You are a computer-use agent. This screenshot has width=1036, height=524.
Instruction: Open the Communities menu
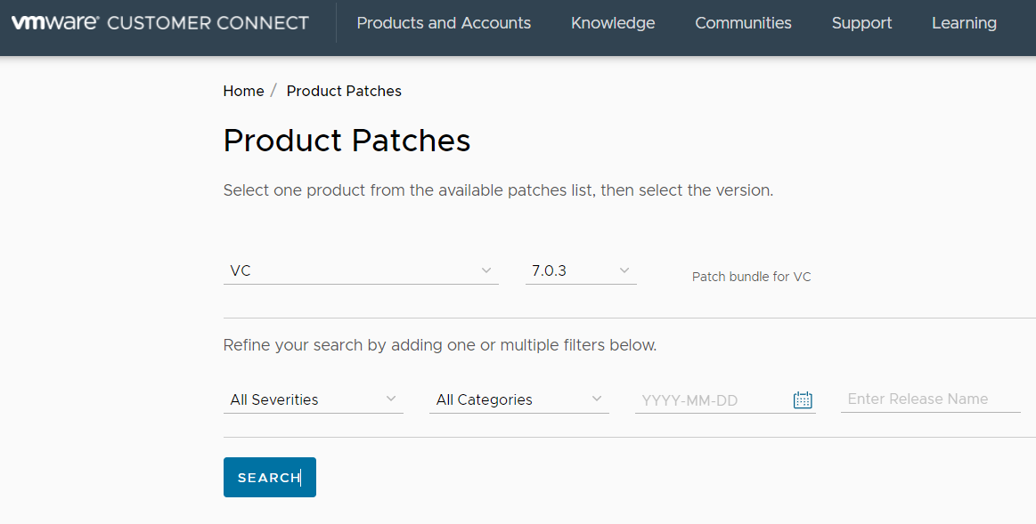click(x=743, y=23)
